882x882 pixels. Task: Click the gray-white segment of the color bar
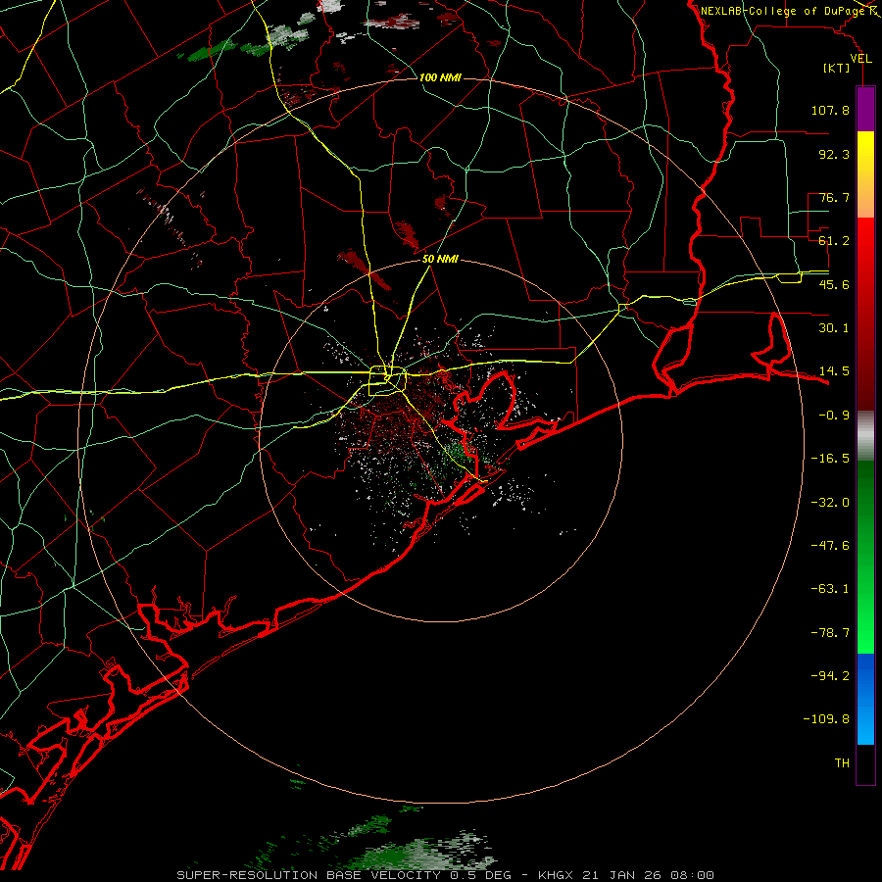click(x=865, y=435)
